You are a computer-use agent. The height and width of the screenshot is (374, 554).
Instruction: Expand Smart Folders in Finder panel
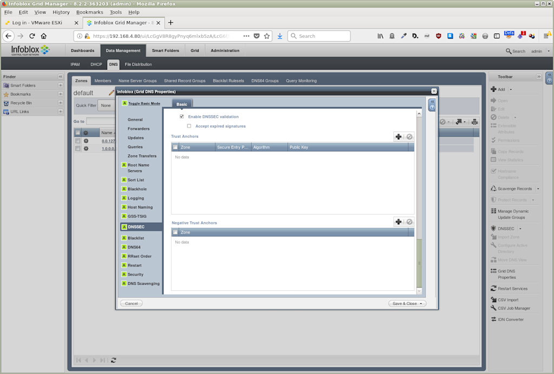(61, 85)
